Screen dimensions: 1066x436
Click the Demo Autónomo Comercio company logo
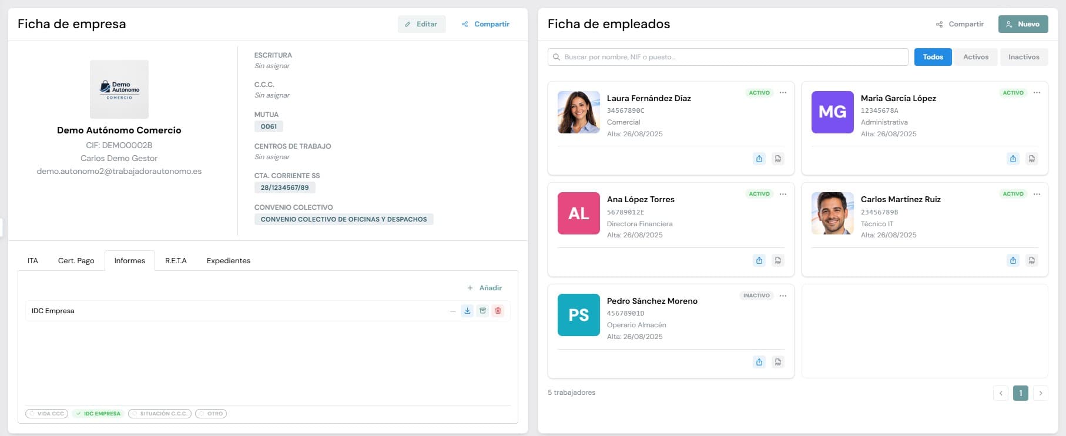[119, 89]
